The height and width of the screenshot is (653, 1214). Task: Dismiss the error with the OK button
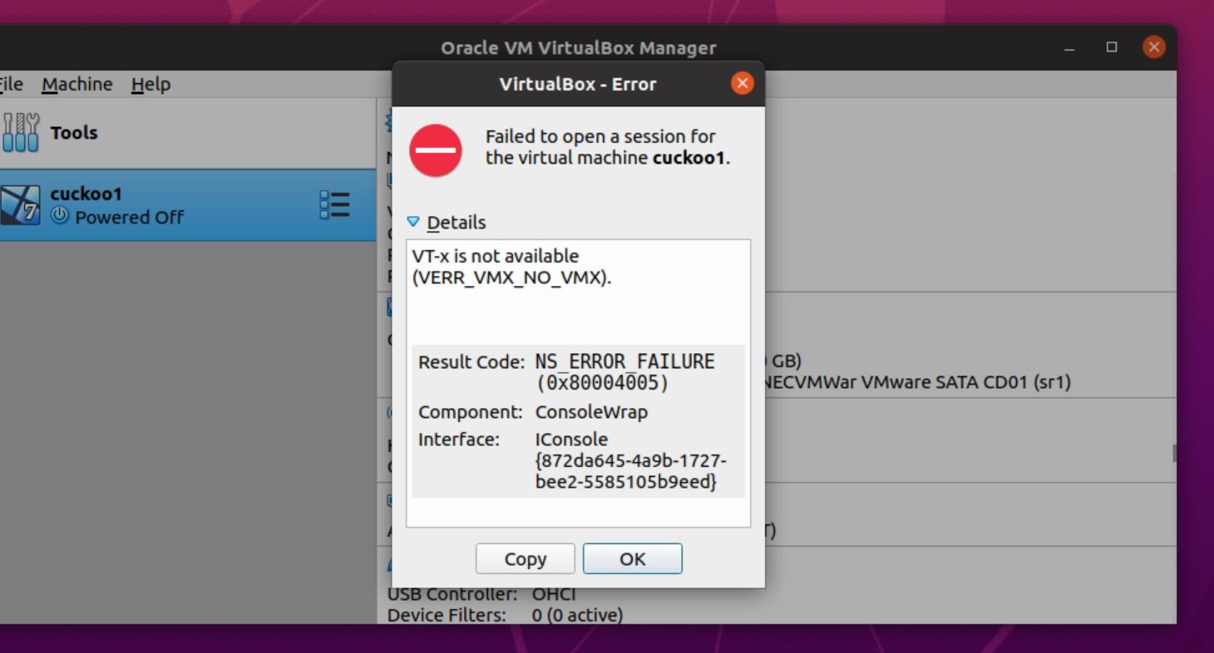coord(633,558)
